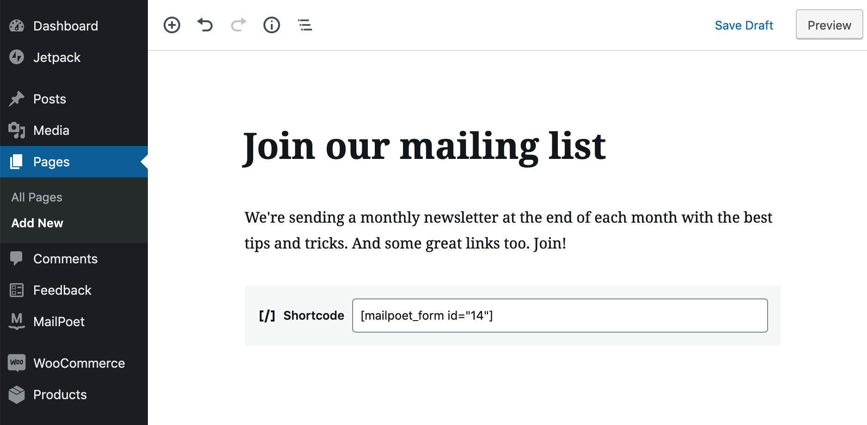Undo the last edit

coord(205,25)
